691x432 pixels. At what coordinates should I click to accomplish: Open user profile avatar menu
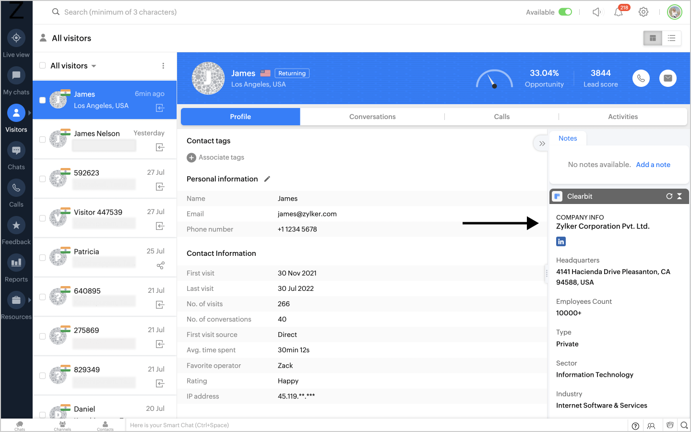pyautogui.click(x=675, y=12)
